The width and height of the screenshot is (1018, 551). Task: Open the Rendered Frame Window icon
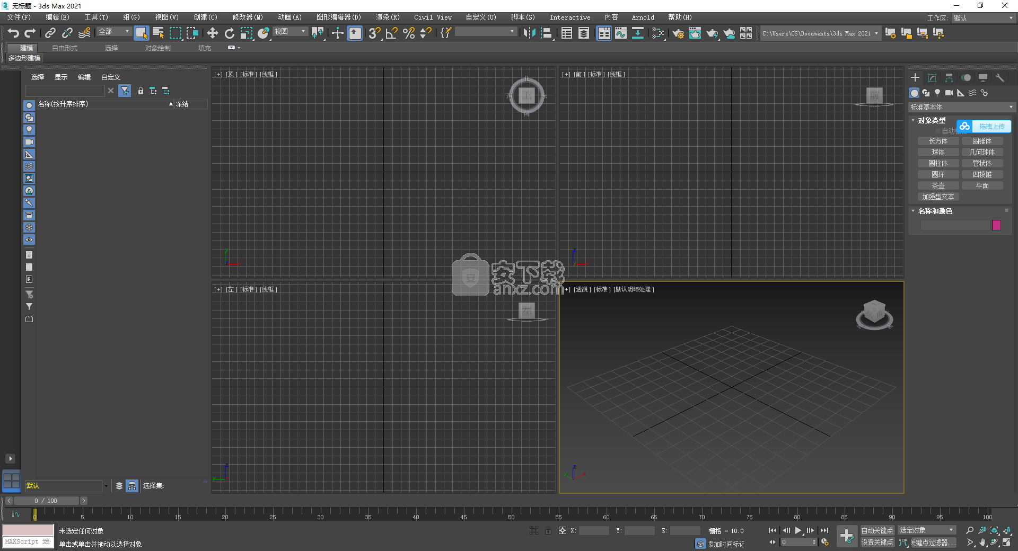click(x=695, y=33)
